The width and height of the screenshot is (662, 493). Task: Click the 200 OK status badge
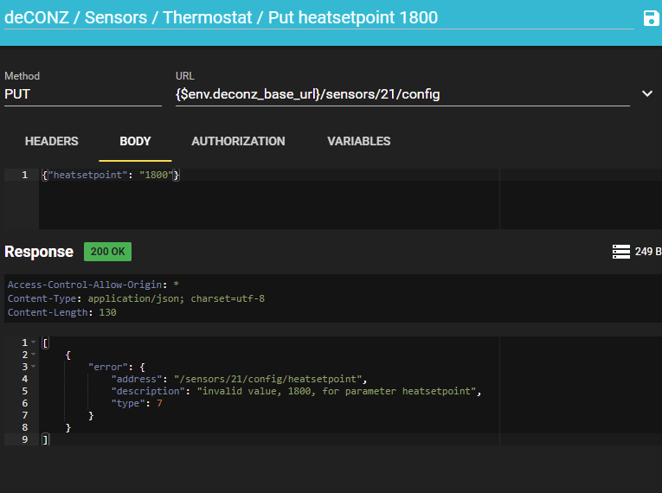pos(107,252)
